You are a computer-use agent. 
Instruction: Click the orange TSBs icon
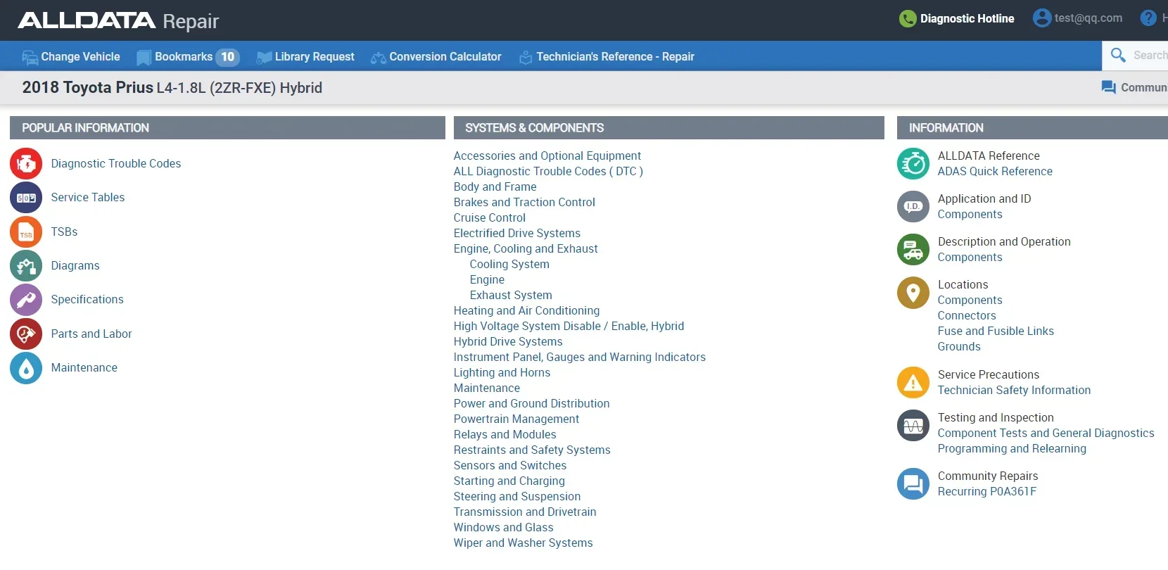pos(26,232)
